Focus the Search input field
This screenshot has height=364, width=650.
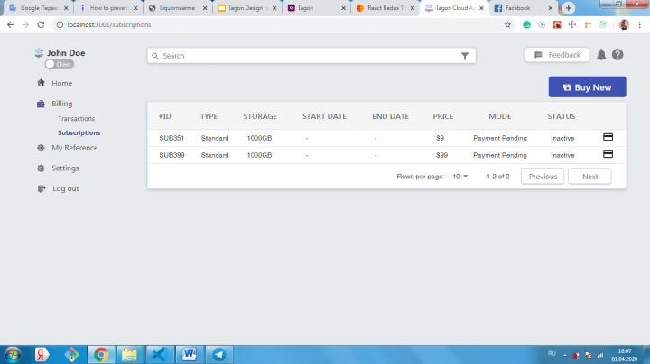pos(311,56)
